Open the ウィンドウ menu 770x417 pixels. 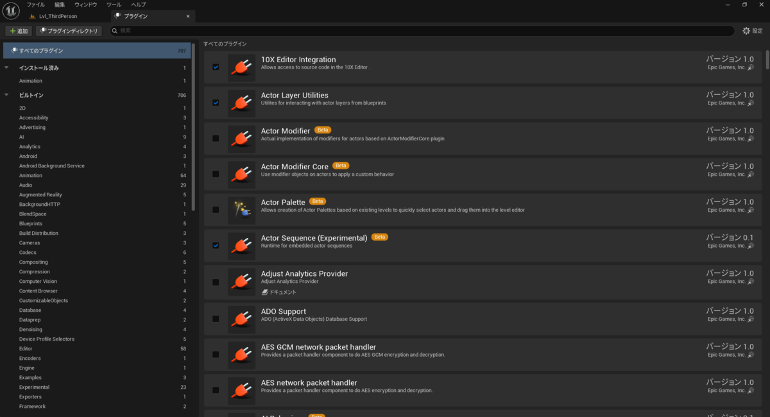(86, 4)
